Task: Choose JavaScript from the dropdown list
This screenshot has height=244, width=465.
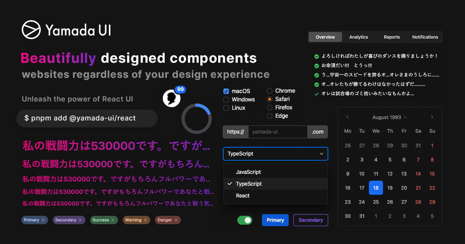Action: click(x=248, y=172)
